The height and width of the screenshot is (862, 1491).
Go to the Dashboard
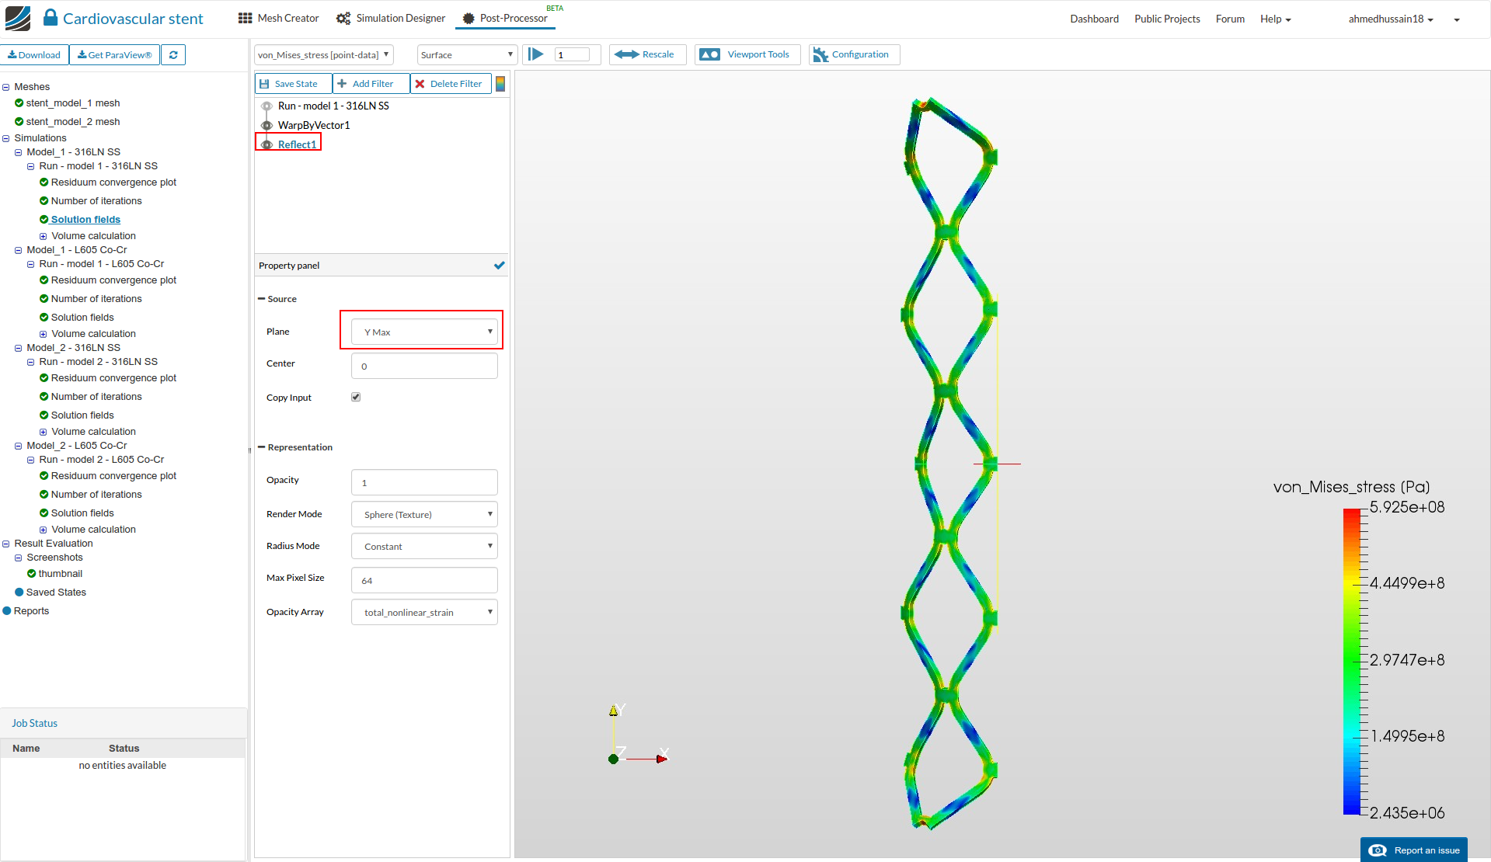[1094, 19]
